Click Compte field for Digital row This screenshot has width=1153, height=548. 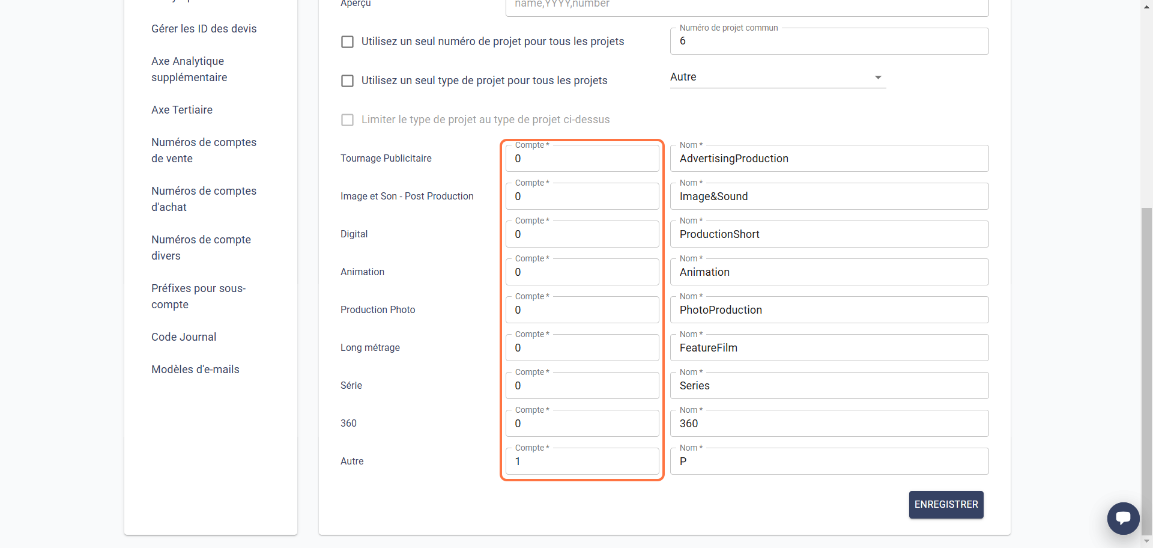click(x=582, y=234)
